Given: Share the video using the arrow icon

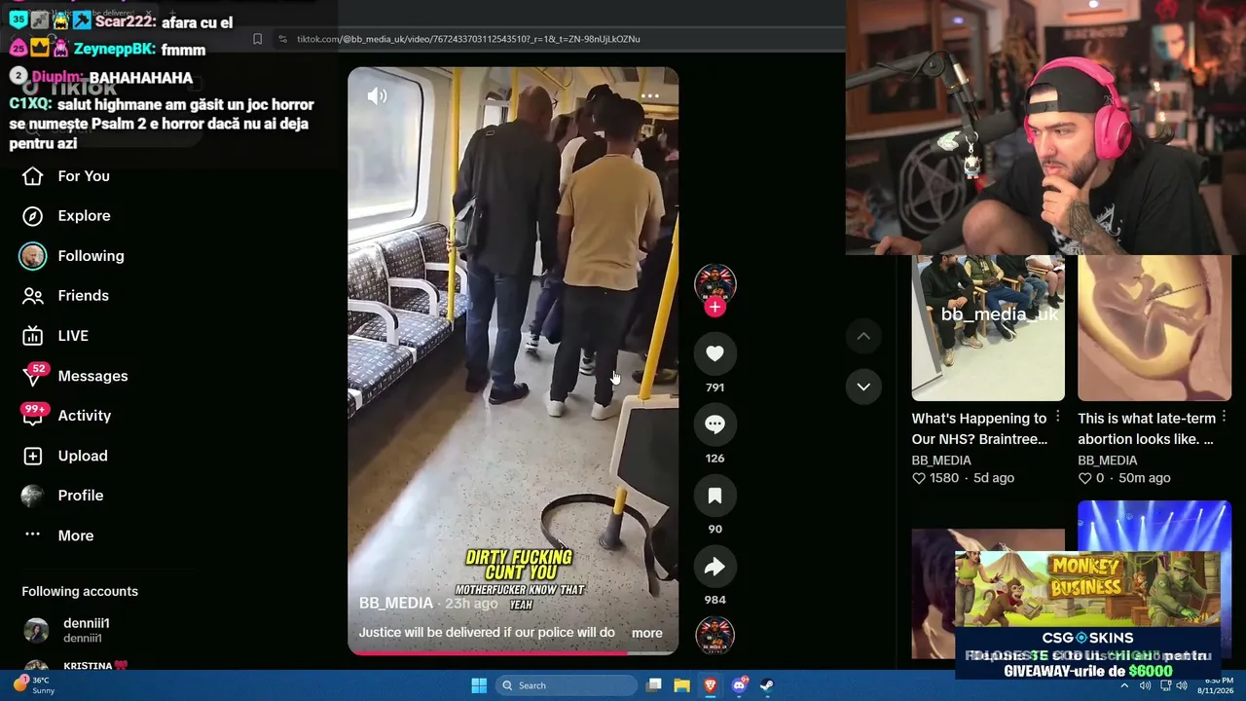Looking at the screenshot, I should tap(715, 567).
